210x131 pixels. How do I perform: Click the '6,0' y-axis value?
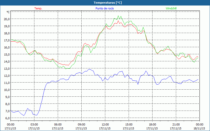coord(7,118)
